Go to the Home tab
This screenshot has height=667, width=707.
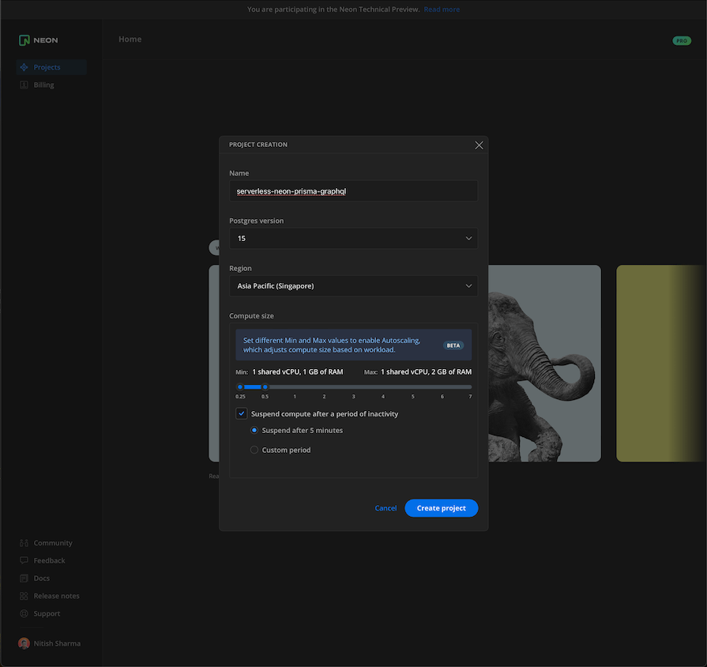point(130,39)
